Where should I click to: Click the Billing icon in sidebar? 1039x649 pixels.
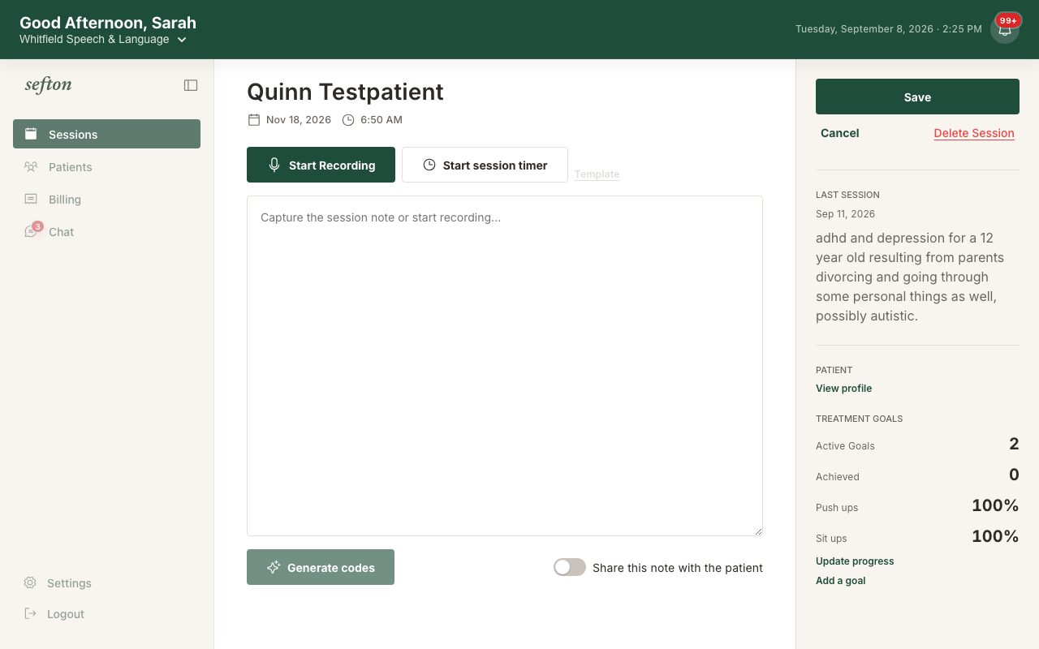(x=31, y=199)
